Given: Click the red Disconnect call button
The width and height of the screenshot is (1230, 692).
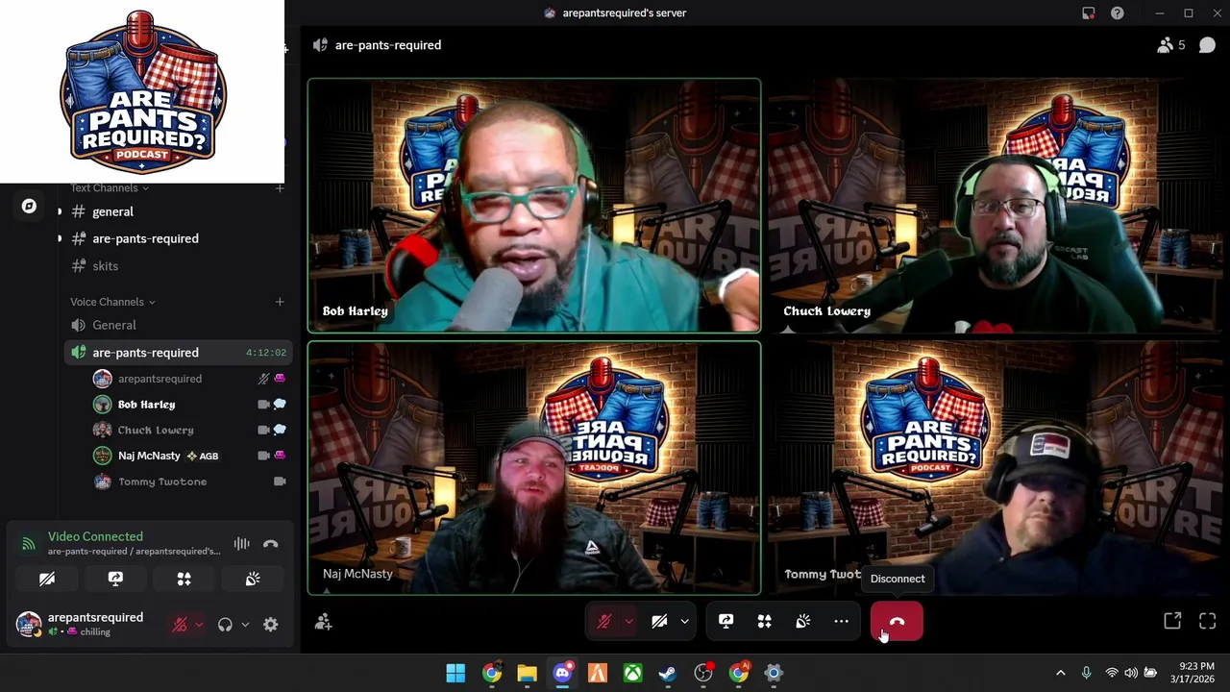Looking at the screenshot, I should point(897,622).
